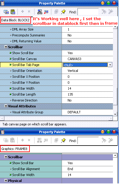Screen dimensions: 120x184
Task: Open the Scroll Bar Tab Page dropdown
Action: [110, 65]
